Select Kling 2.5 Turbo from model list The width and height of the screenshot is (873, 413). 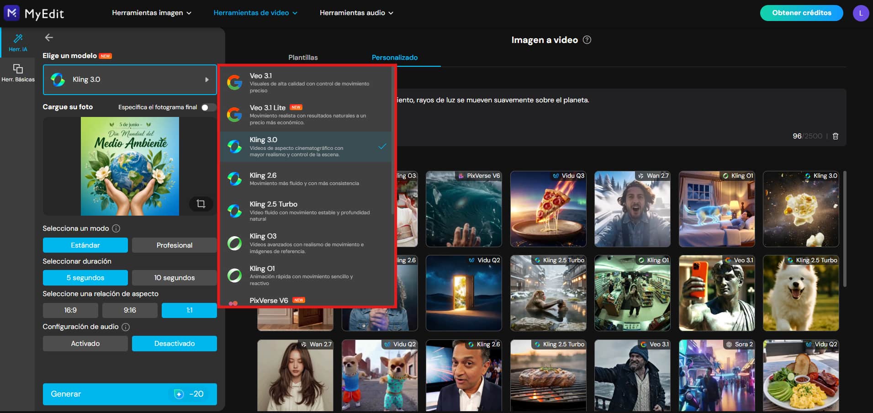coord(306,211)
